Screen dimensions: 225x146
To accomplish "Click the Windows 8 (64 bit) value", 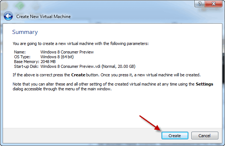I will click(x=57, y=57).
